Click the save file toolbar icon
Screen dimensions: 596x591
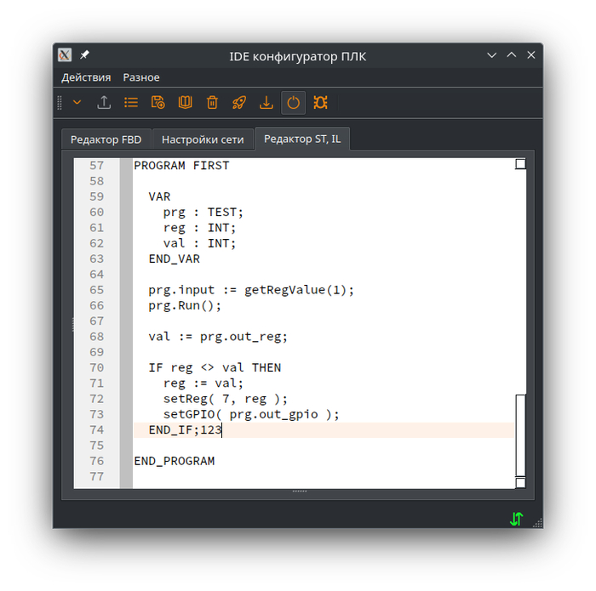point(158,103)
